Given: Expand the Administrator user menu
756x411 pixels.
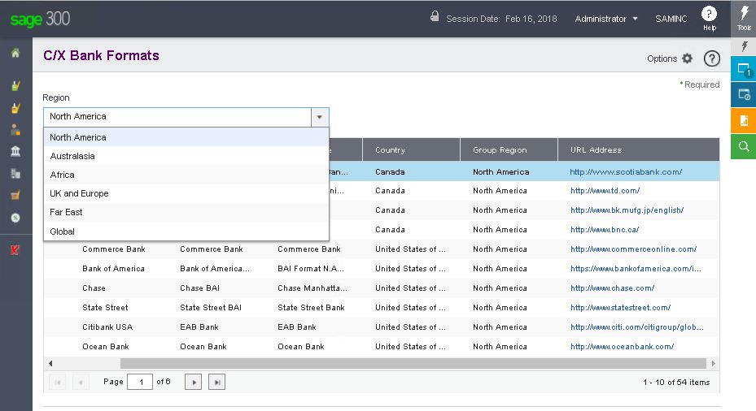Looking at the screenshot, I should (606, 19).
